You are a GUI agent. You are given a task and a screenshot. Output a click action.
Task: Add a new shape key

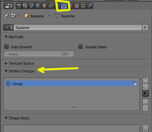tap(146, 128)
